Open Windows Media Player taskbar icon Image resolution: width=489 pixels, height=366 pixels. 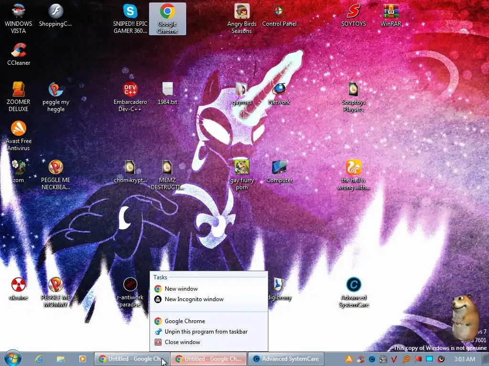(82, 359)
